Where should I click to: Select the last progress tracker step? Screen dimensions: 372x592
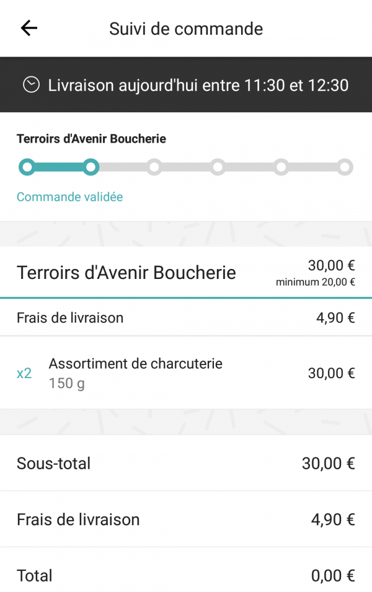345,167
